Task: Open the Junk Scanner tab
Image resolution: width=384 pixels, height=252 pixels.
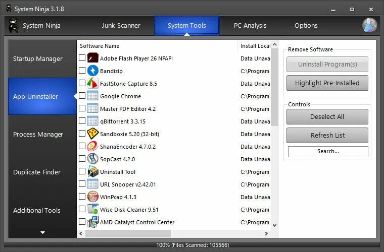Action: pyautogui.click(x=121, y=26)
